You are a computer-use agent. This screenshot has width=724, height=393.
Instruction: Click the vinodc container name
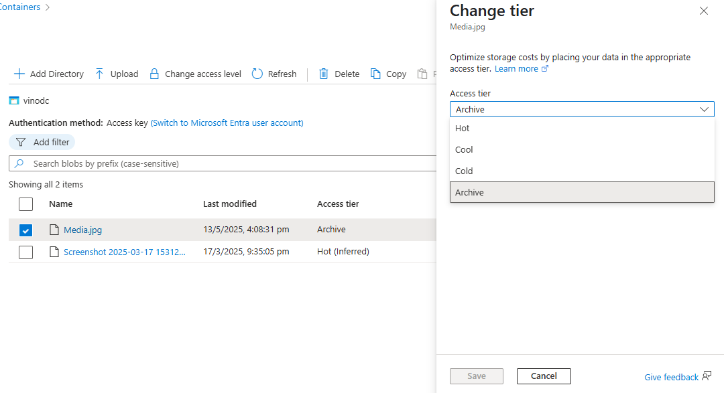36,100
